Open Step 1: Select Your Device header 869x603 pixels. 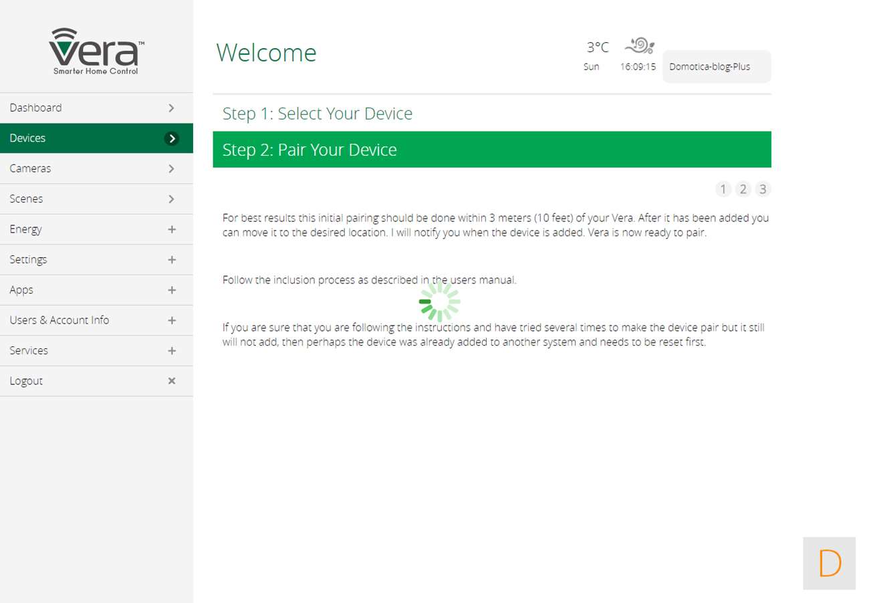318,114
